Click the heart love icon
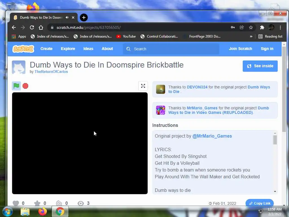289x217 pixels. click(x=16, y=203)
